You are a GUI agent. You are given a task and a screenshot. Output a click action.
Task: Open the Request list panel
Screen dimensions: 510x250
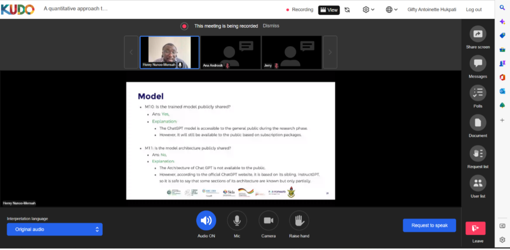[x=478, y=154]
